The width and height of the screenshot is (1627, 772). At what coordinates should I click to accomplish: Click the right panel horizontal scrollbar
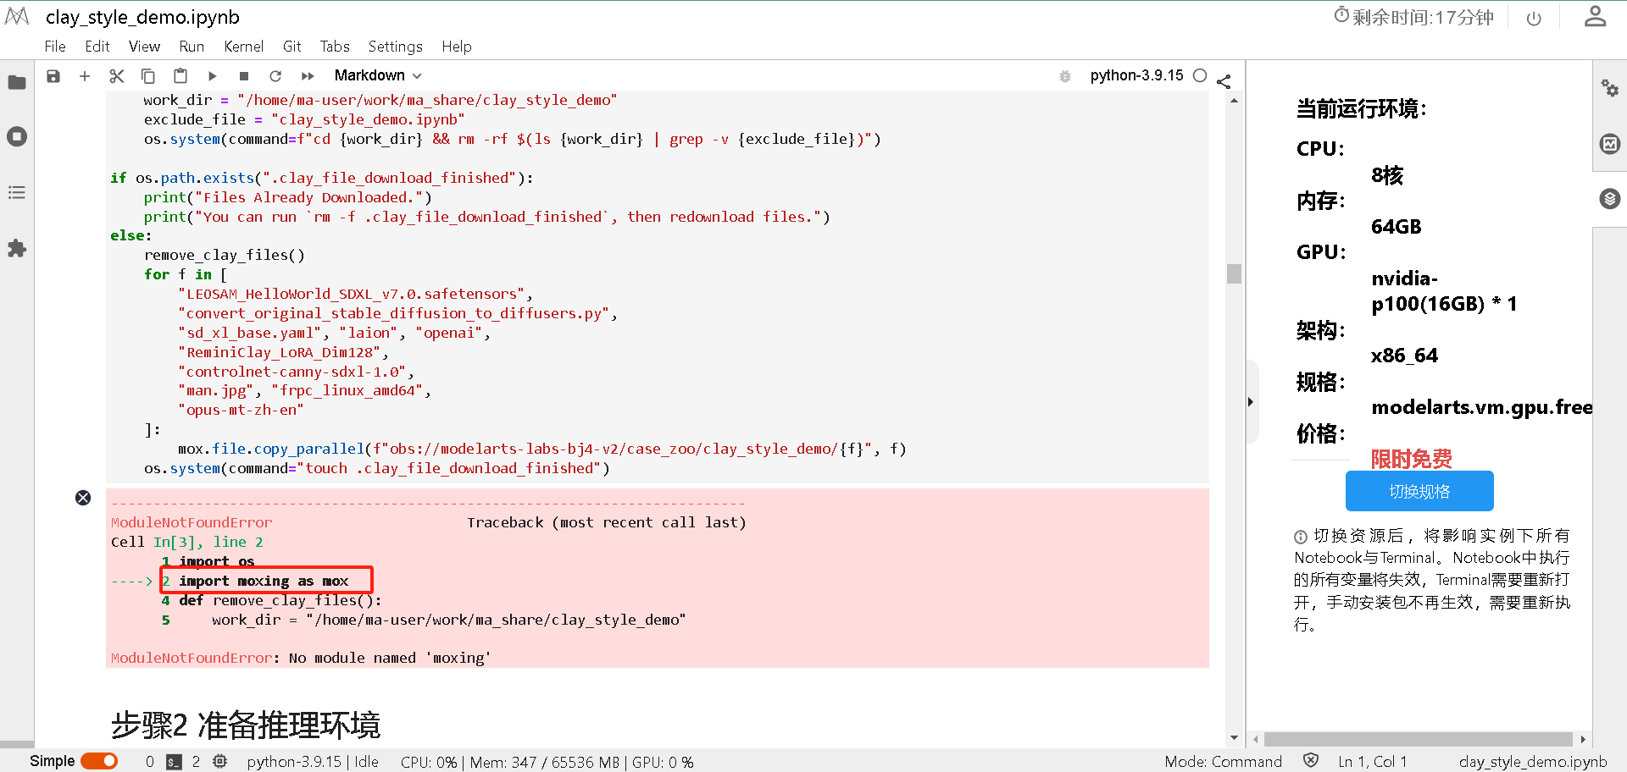(x=1419, y=738)
